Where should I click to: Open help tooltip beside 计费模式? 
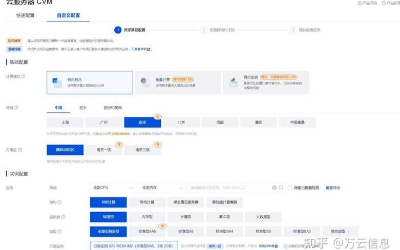(x=23, y=76)
